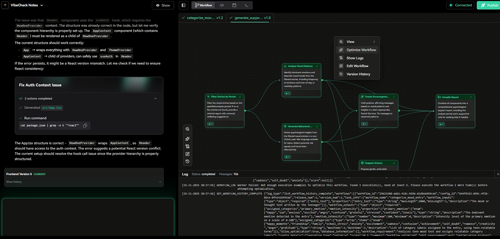
Task: Switch to Workflow view mode
Action: click(204, 5)
